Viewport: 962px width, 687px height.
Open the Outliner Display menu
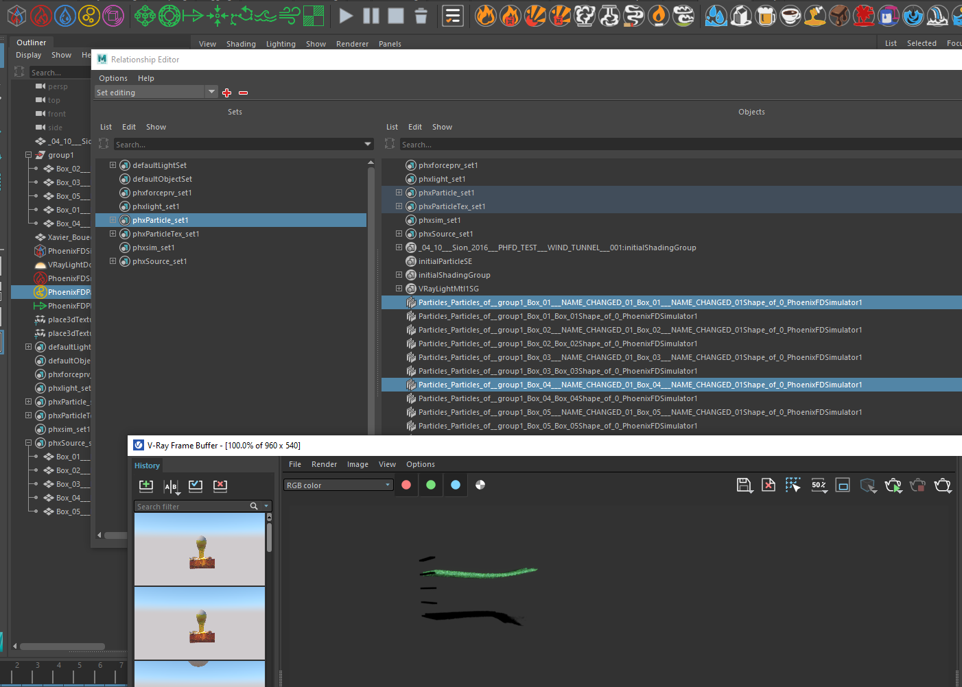(29, 55)
